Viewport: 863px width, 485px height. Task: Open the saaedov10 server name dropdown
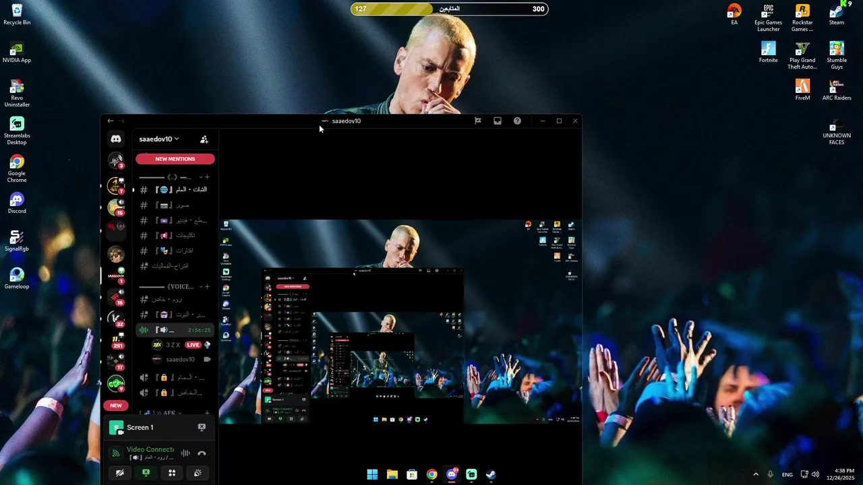[159, 139]
